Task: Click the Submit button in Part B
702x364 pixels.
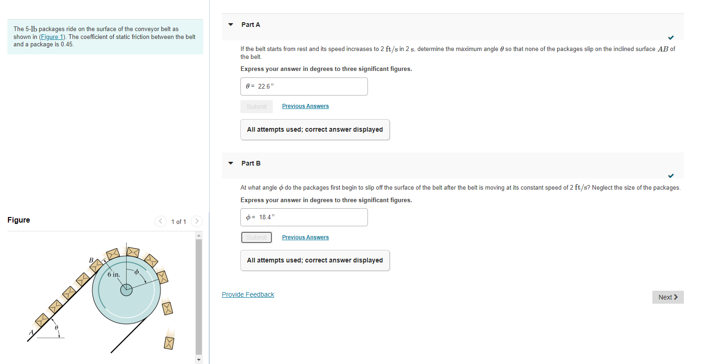Action: (x=256, y=237)
